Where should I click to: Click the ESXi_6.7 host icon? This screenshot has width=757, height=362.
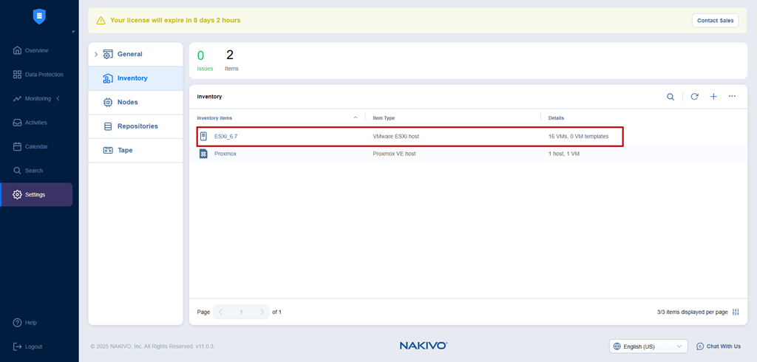click(x=204, y=137)
